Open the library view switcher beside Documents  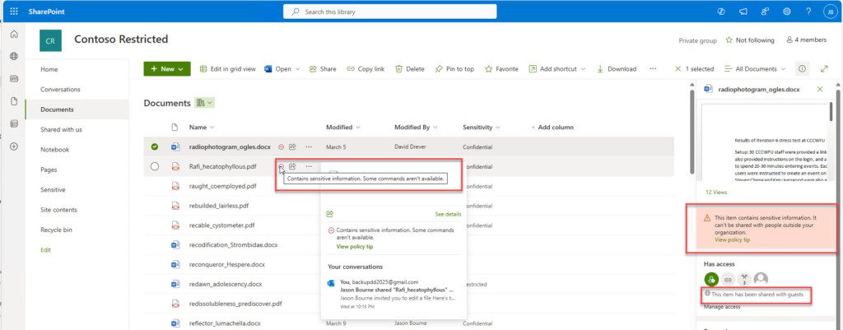pyautogui.click(x=205, y=103)
